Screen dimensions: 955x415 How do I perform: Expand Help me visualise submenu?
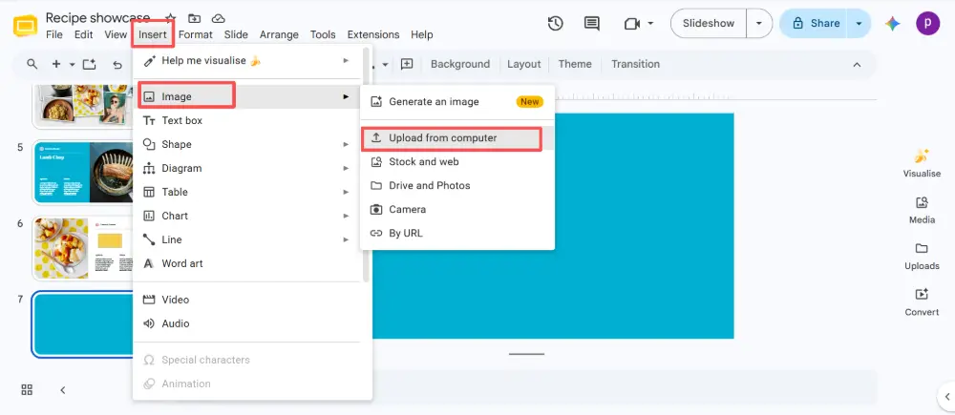247,60
